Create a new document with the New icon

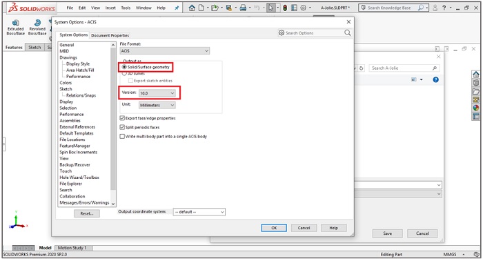[x=201, y=8]
